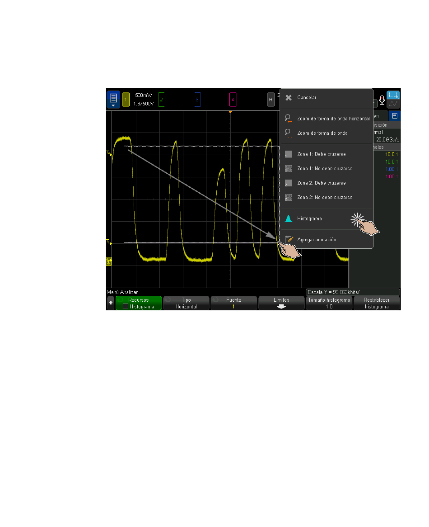Click the 1.37500V offset value
This screenshot has width=429, height=527.
(144, 104)
